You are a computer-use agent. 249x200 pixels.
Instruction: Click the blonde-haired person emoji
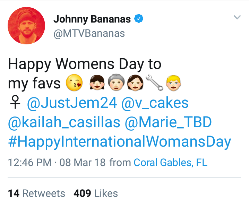173,83
